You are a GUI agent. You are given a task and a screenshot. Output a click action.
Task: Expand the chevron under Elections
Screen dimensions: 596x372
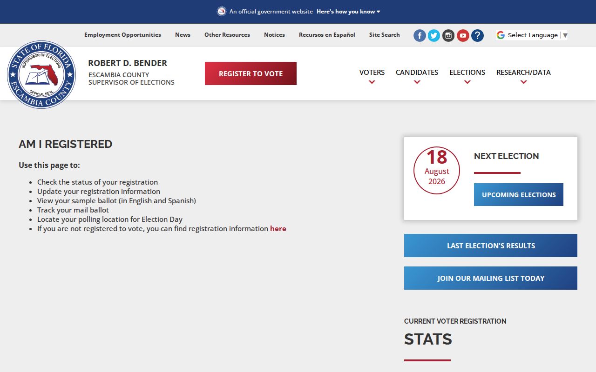(467, 82)
